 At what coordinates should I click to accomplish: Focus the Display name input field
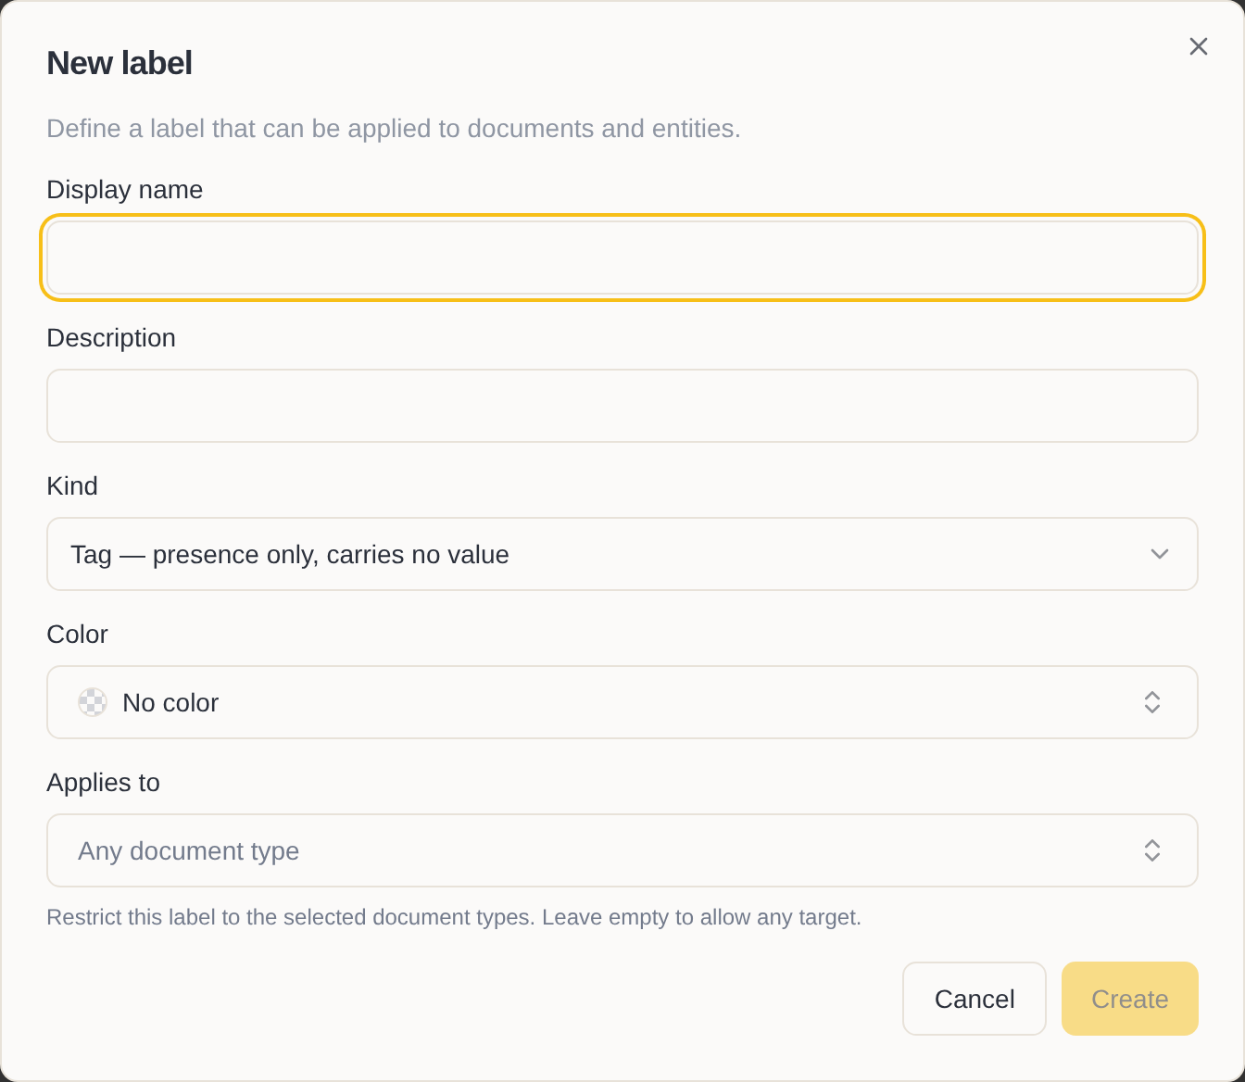[x=622, y=258]
